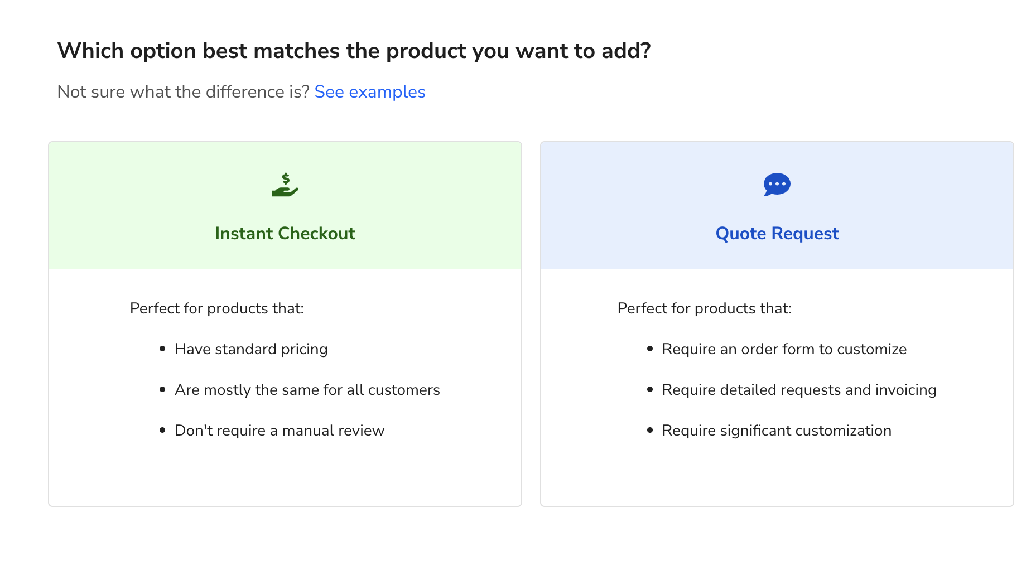
Task: Click the hand-with-dollar Instant Checkout icon
Action: (285, 185)
